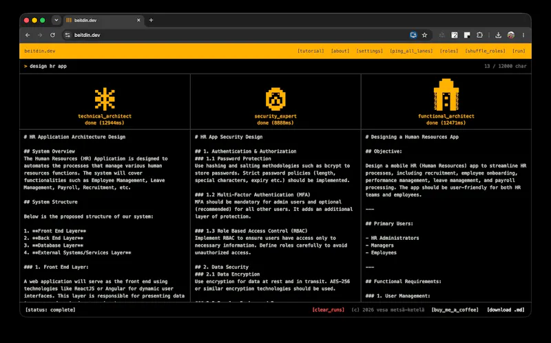
Task: Click '### 1.2 Multi-Factor Authentication (MFA)' heading
Action: click(x=253, y=195)
